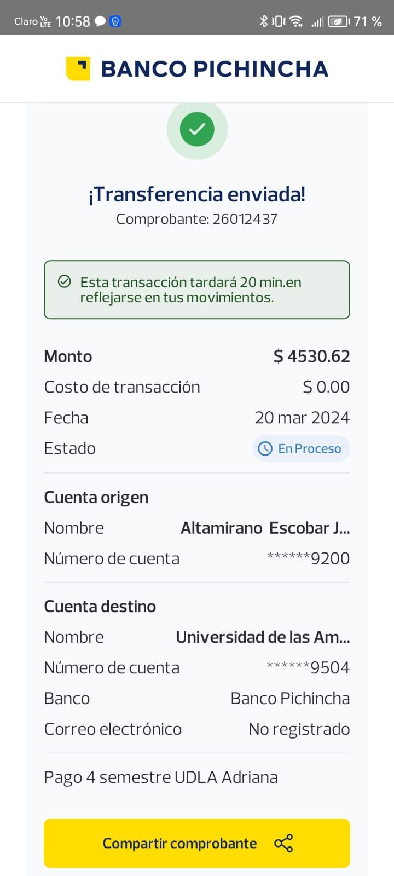Tap the BANCO PICHINCHA header title
This screenshot has width=394, height=876.
tap(215, 69)
